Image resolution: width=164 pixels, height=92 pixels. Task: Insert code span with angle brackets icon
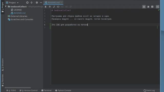coord(58,7)
